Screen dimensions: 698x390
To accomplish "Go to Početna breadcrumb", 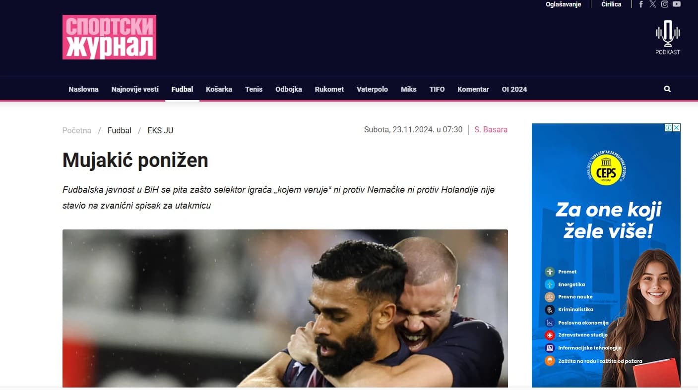I will click(77, 131).
